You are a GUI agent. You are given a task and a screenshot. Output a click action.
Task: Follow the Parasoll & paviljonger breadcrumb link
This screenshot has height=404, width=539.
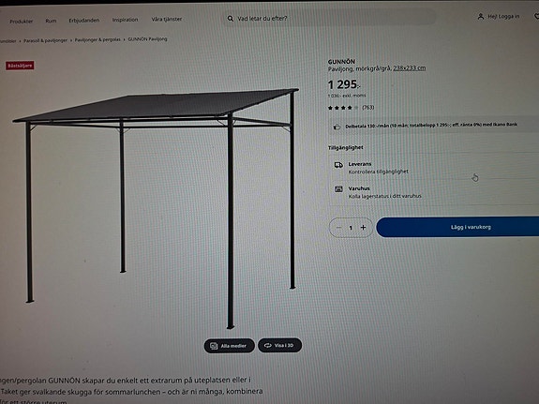click(x=45, y=40)
